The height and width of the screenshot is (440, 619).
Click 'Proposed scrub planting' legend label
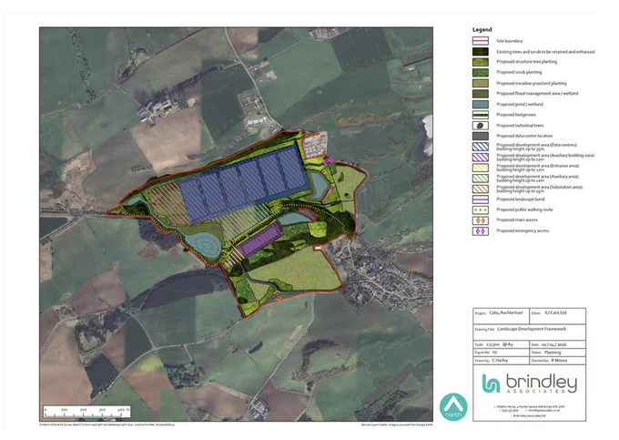point(519,72)
